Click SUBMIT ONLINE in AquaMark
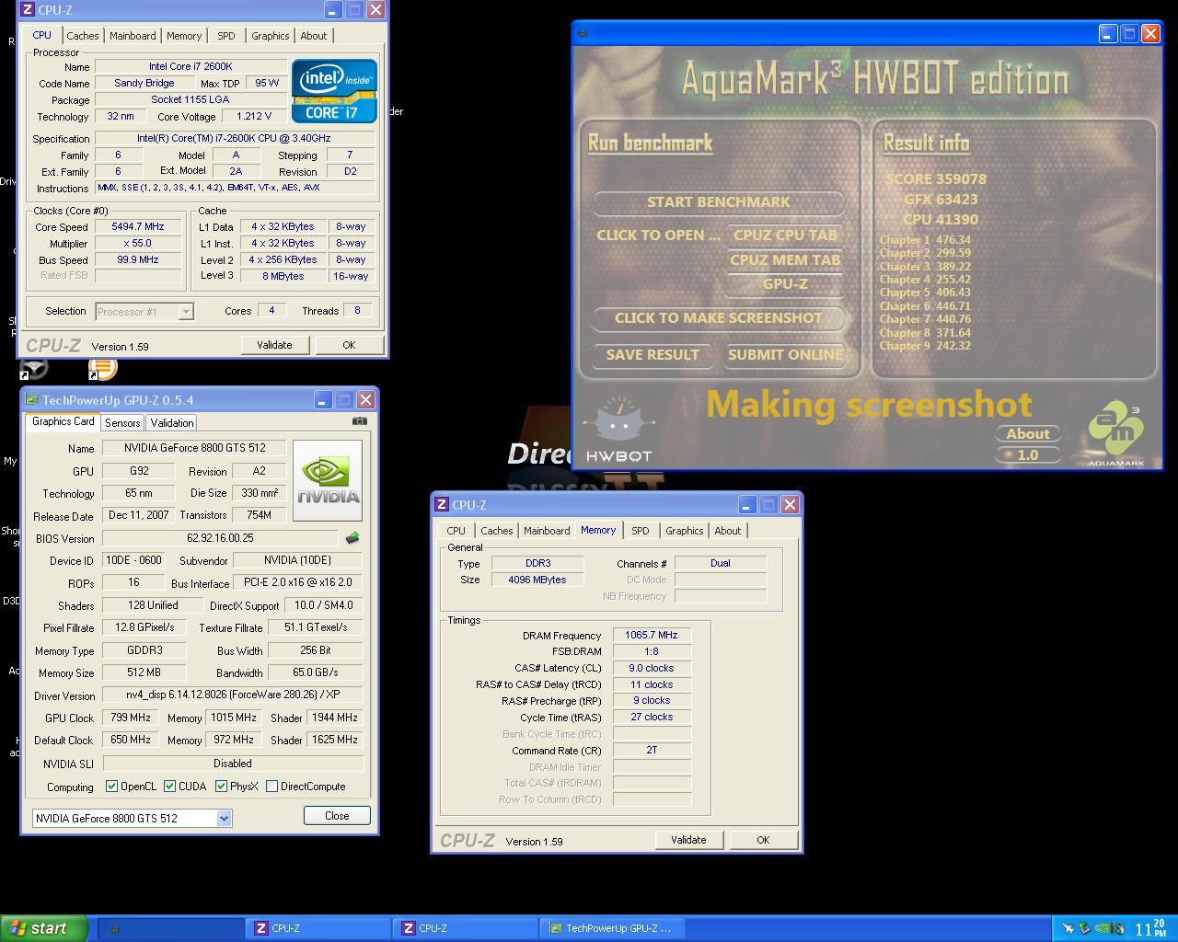Image resolution: width=1178 pixels, height=942 pixels. pyautogui.click(x=785, y=355)
